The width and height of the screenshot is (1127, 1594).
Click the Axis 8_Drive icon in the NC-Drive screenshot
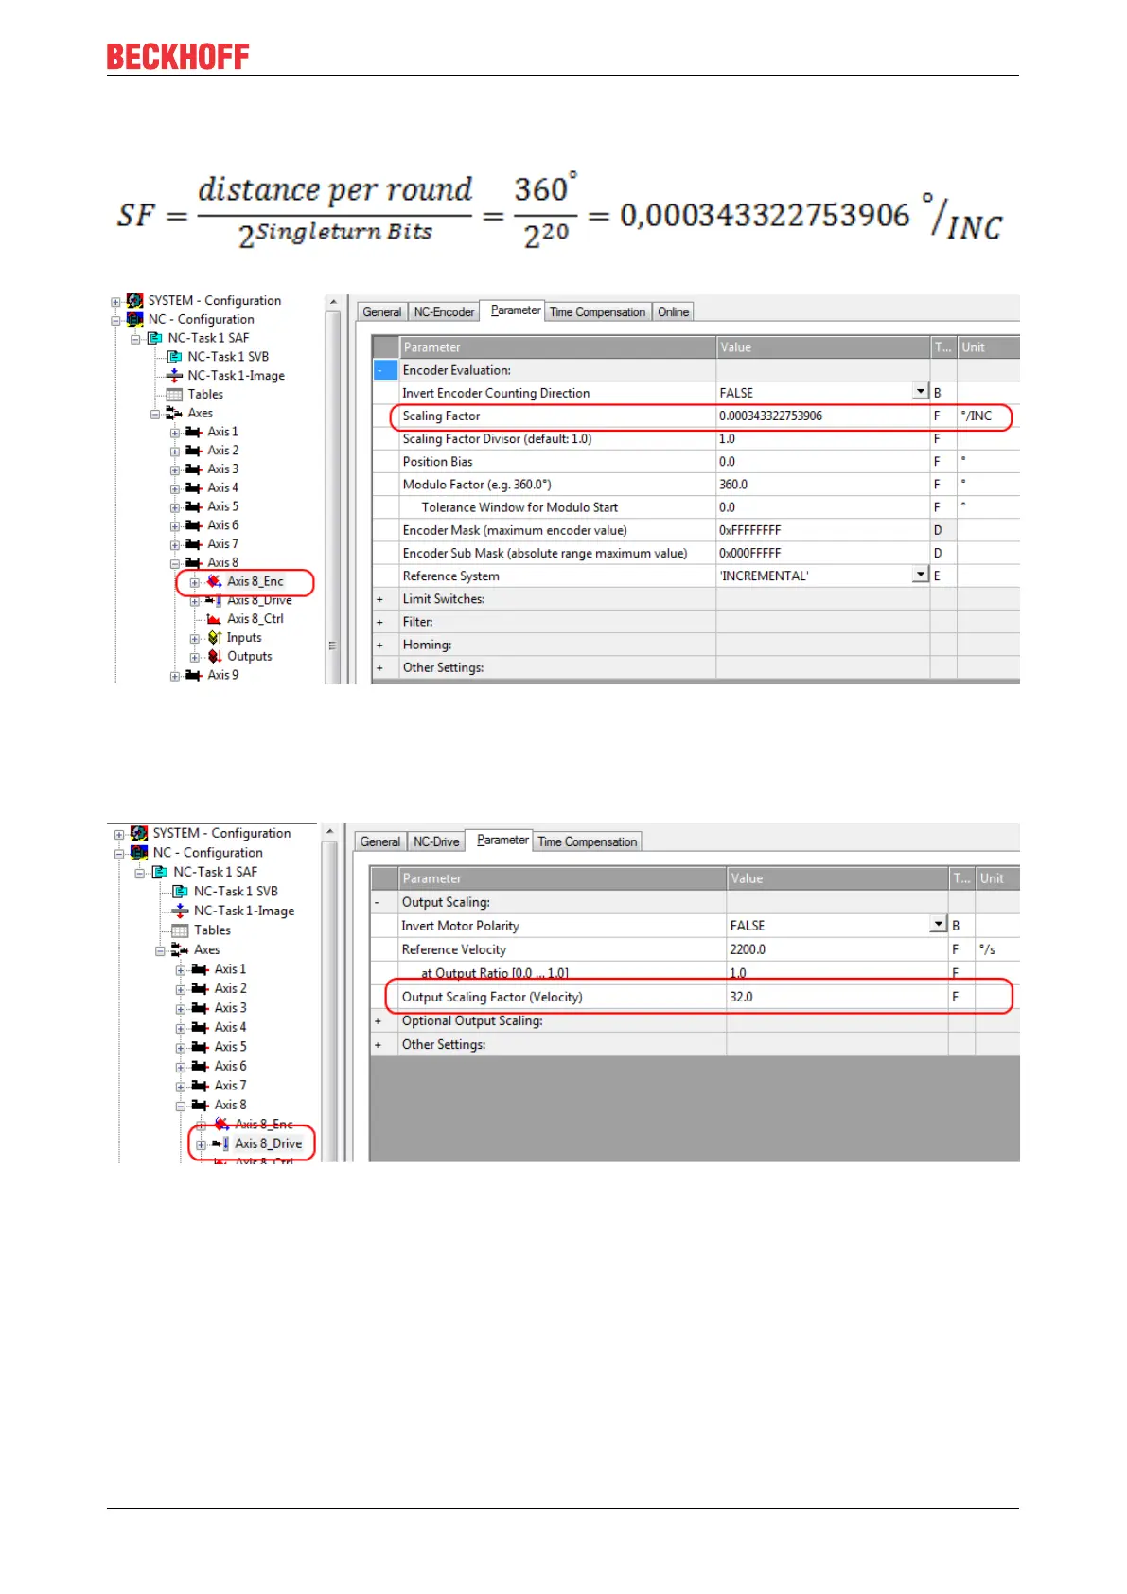pos(221,1143)
